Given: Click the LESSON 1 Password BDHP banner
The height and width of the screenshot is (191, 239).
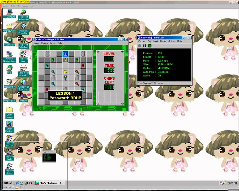Looking at the screenshot, I should tap(65, 96).
